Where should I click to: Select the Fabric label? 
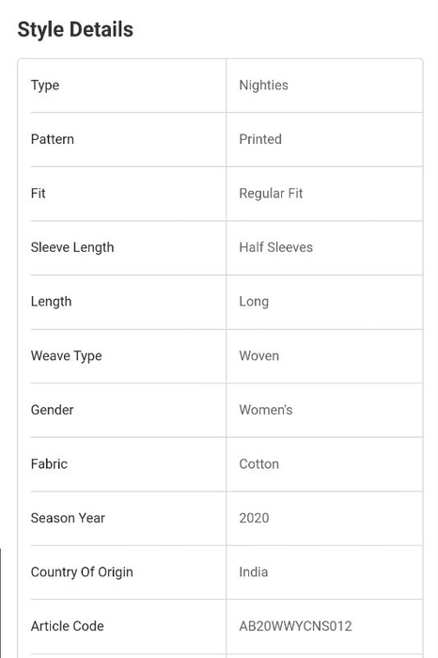click(49, 464)
